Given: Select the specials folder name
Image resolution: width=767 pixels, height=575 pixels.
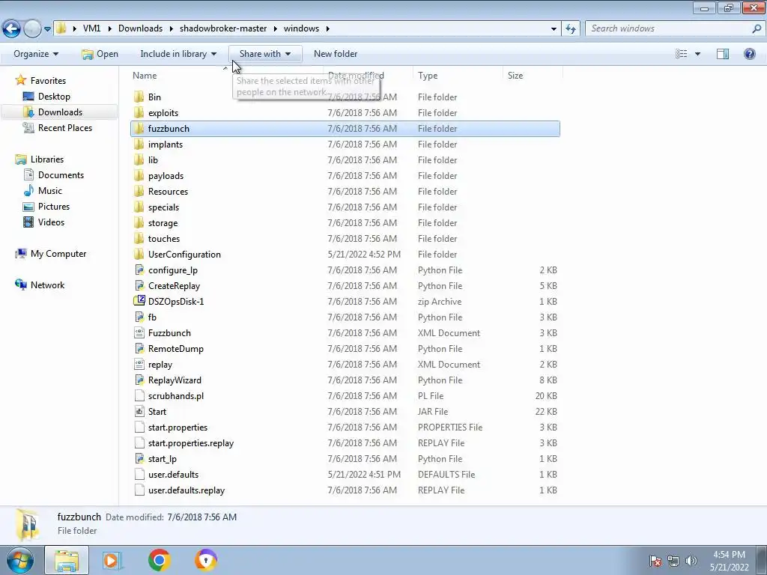Looking at the screenshot, I should pos(163,207).
